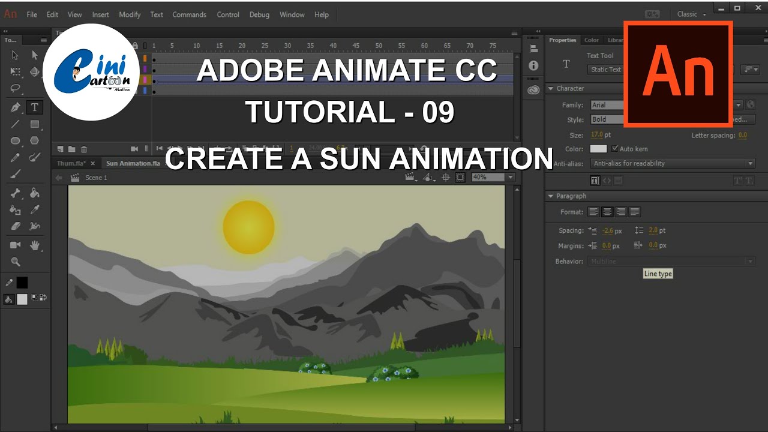Select the PolyStar hexagon tool
Image resolution: width=768 pixels, height=432 pixels.
pyautogui.click(x=35, y=141)
